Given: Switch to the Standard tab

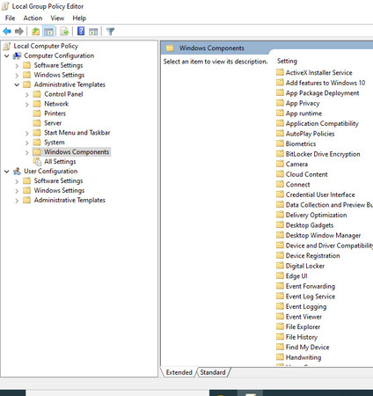Looking at the screenshot, I should point(213,372).
